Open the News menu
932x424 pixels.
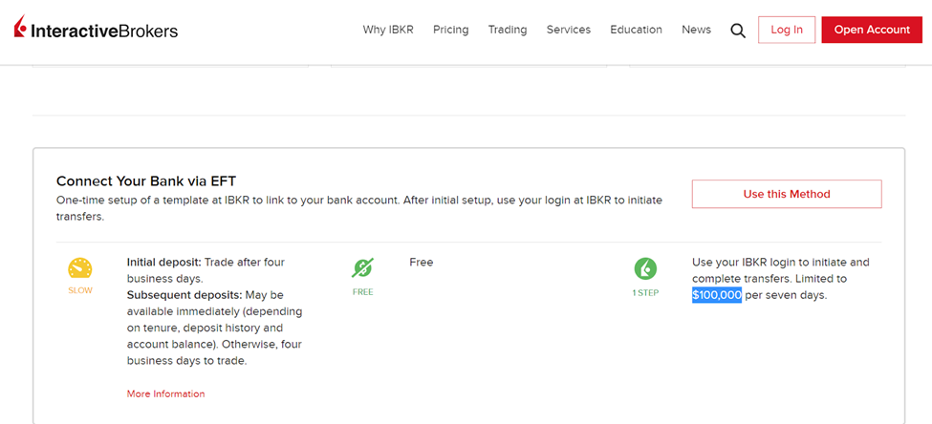point(697,30)
